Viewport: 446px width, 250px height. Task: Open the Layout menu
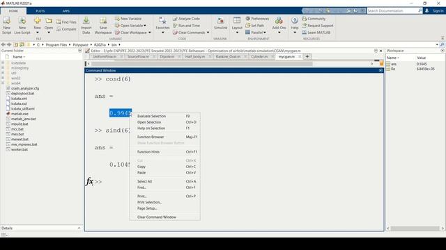pyautogui.click(x=237, y=26)
